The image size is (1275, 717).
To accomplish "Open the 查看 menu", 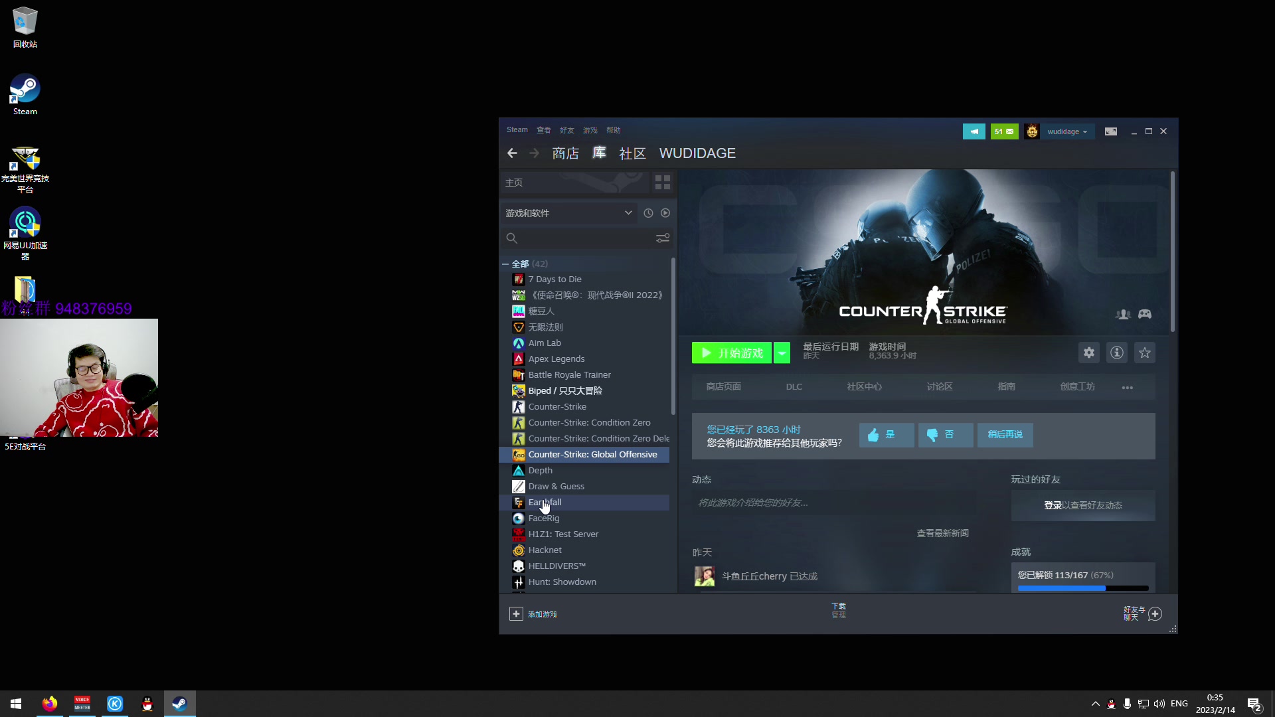I will pyautogui.click(x=544, y=130).
